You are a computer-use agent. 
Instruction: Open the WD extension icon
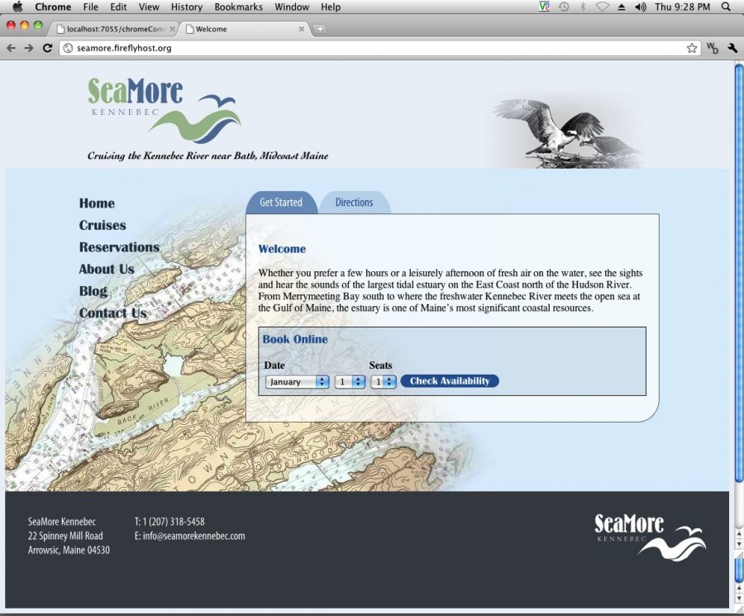(x=713, y=48)
